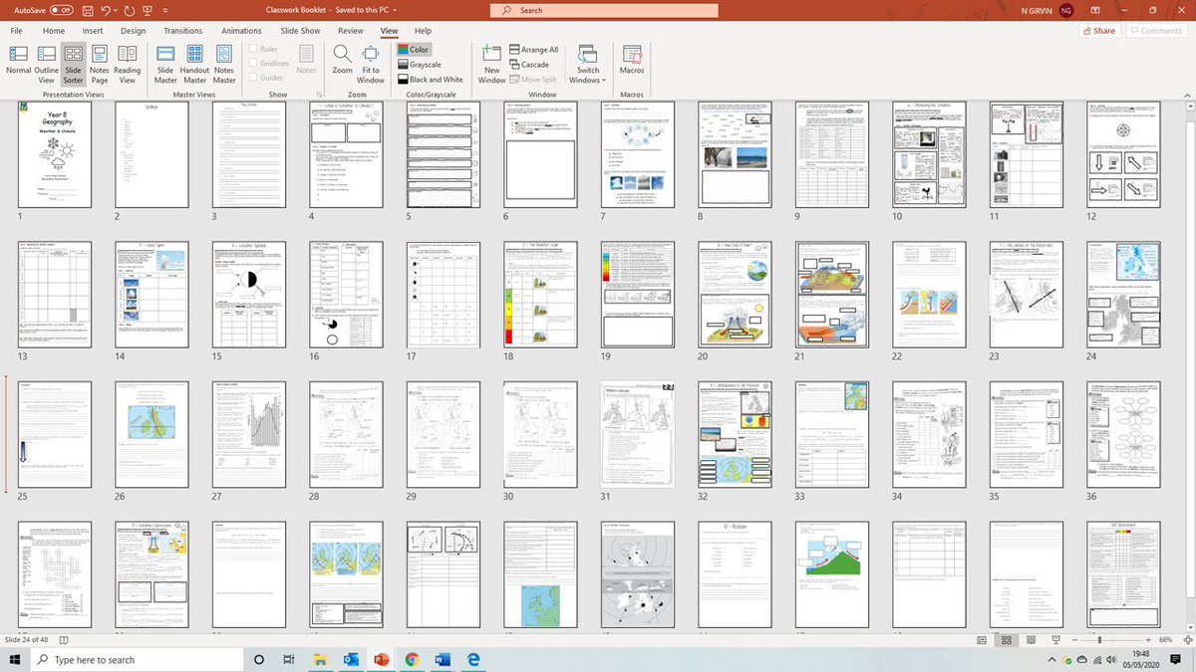Click the Ribbon Display Options button

click(x=1096, y=10)
